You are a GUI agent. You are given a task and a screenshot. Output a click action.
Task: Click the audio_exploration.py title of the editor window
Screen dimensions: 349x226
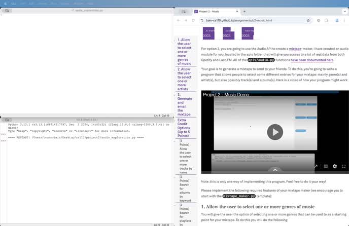pyautogui.click(x=89, y=11)
